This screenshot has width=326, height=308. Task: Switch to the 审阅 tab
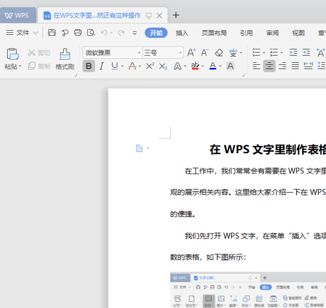tap(272, 33)
